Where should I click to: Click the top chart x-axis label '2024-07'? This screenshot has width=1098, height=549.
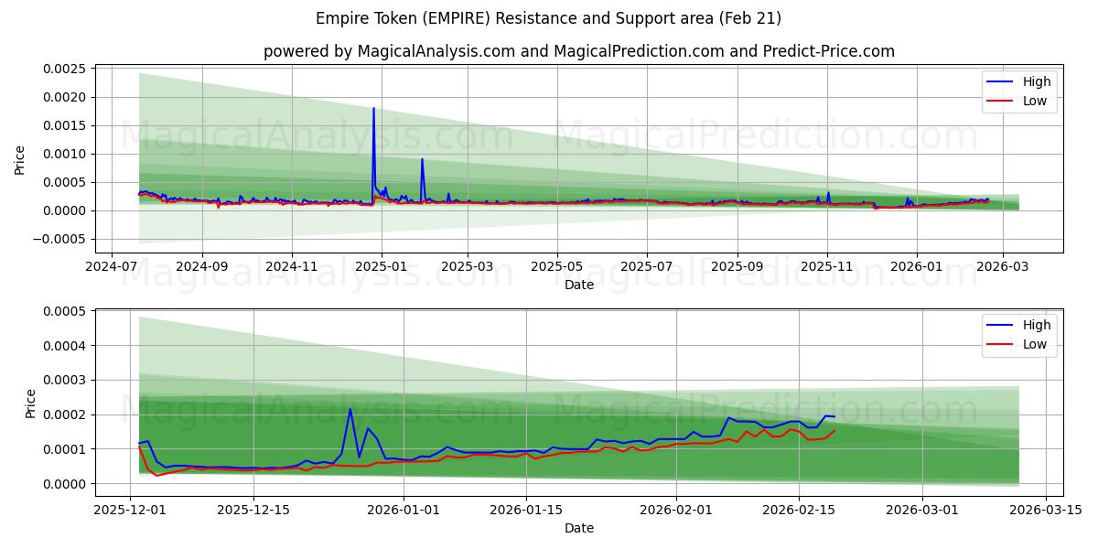pos(112,265)
